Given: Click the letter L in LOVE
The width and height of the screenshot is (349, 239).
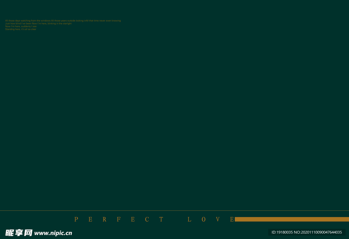Looking at the screenshot, I should coord(189,219).
